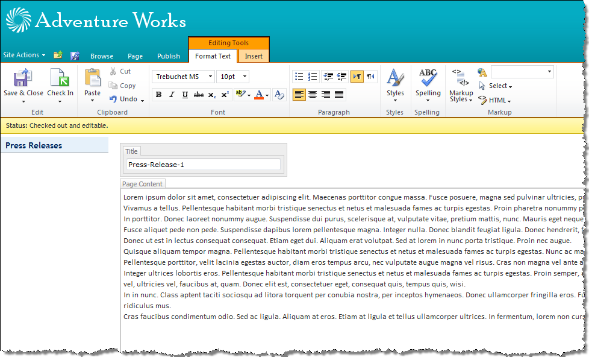Expand the font color arrow
Screen dimensions: 589x357
pos(267,95)
